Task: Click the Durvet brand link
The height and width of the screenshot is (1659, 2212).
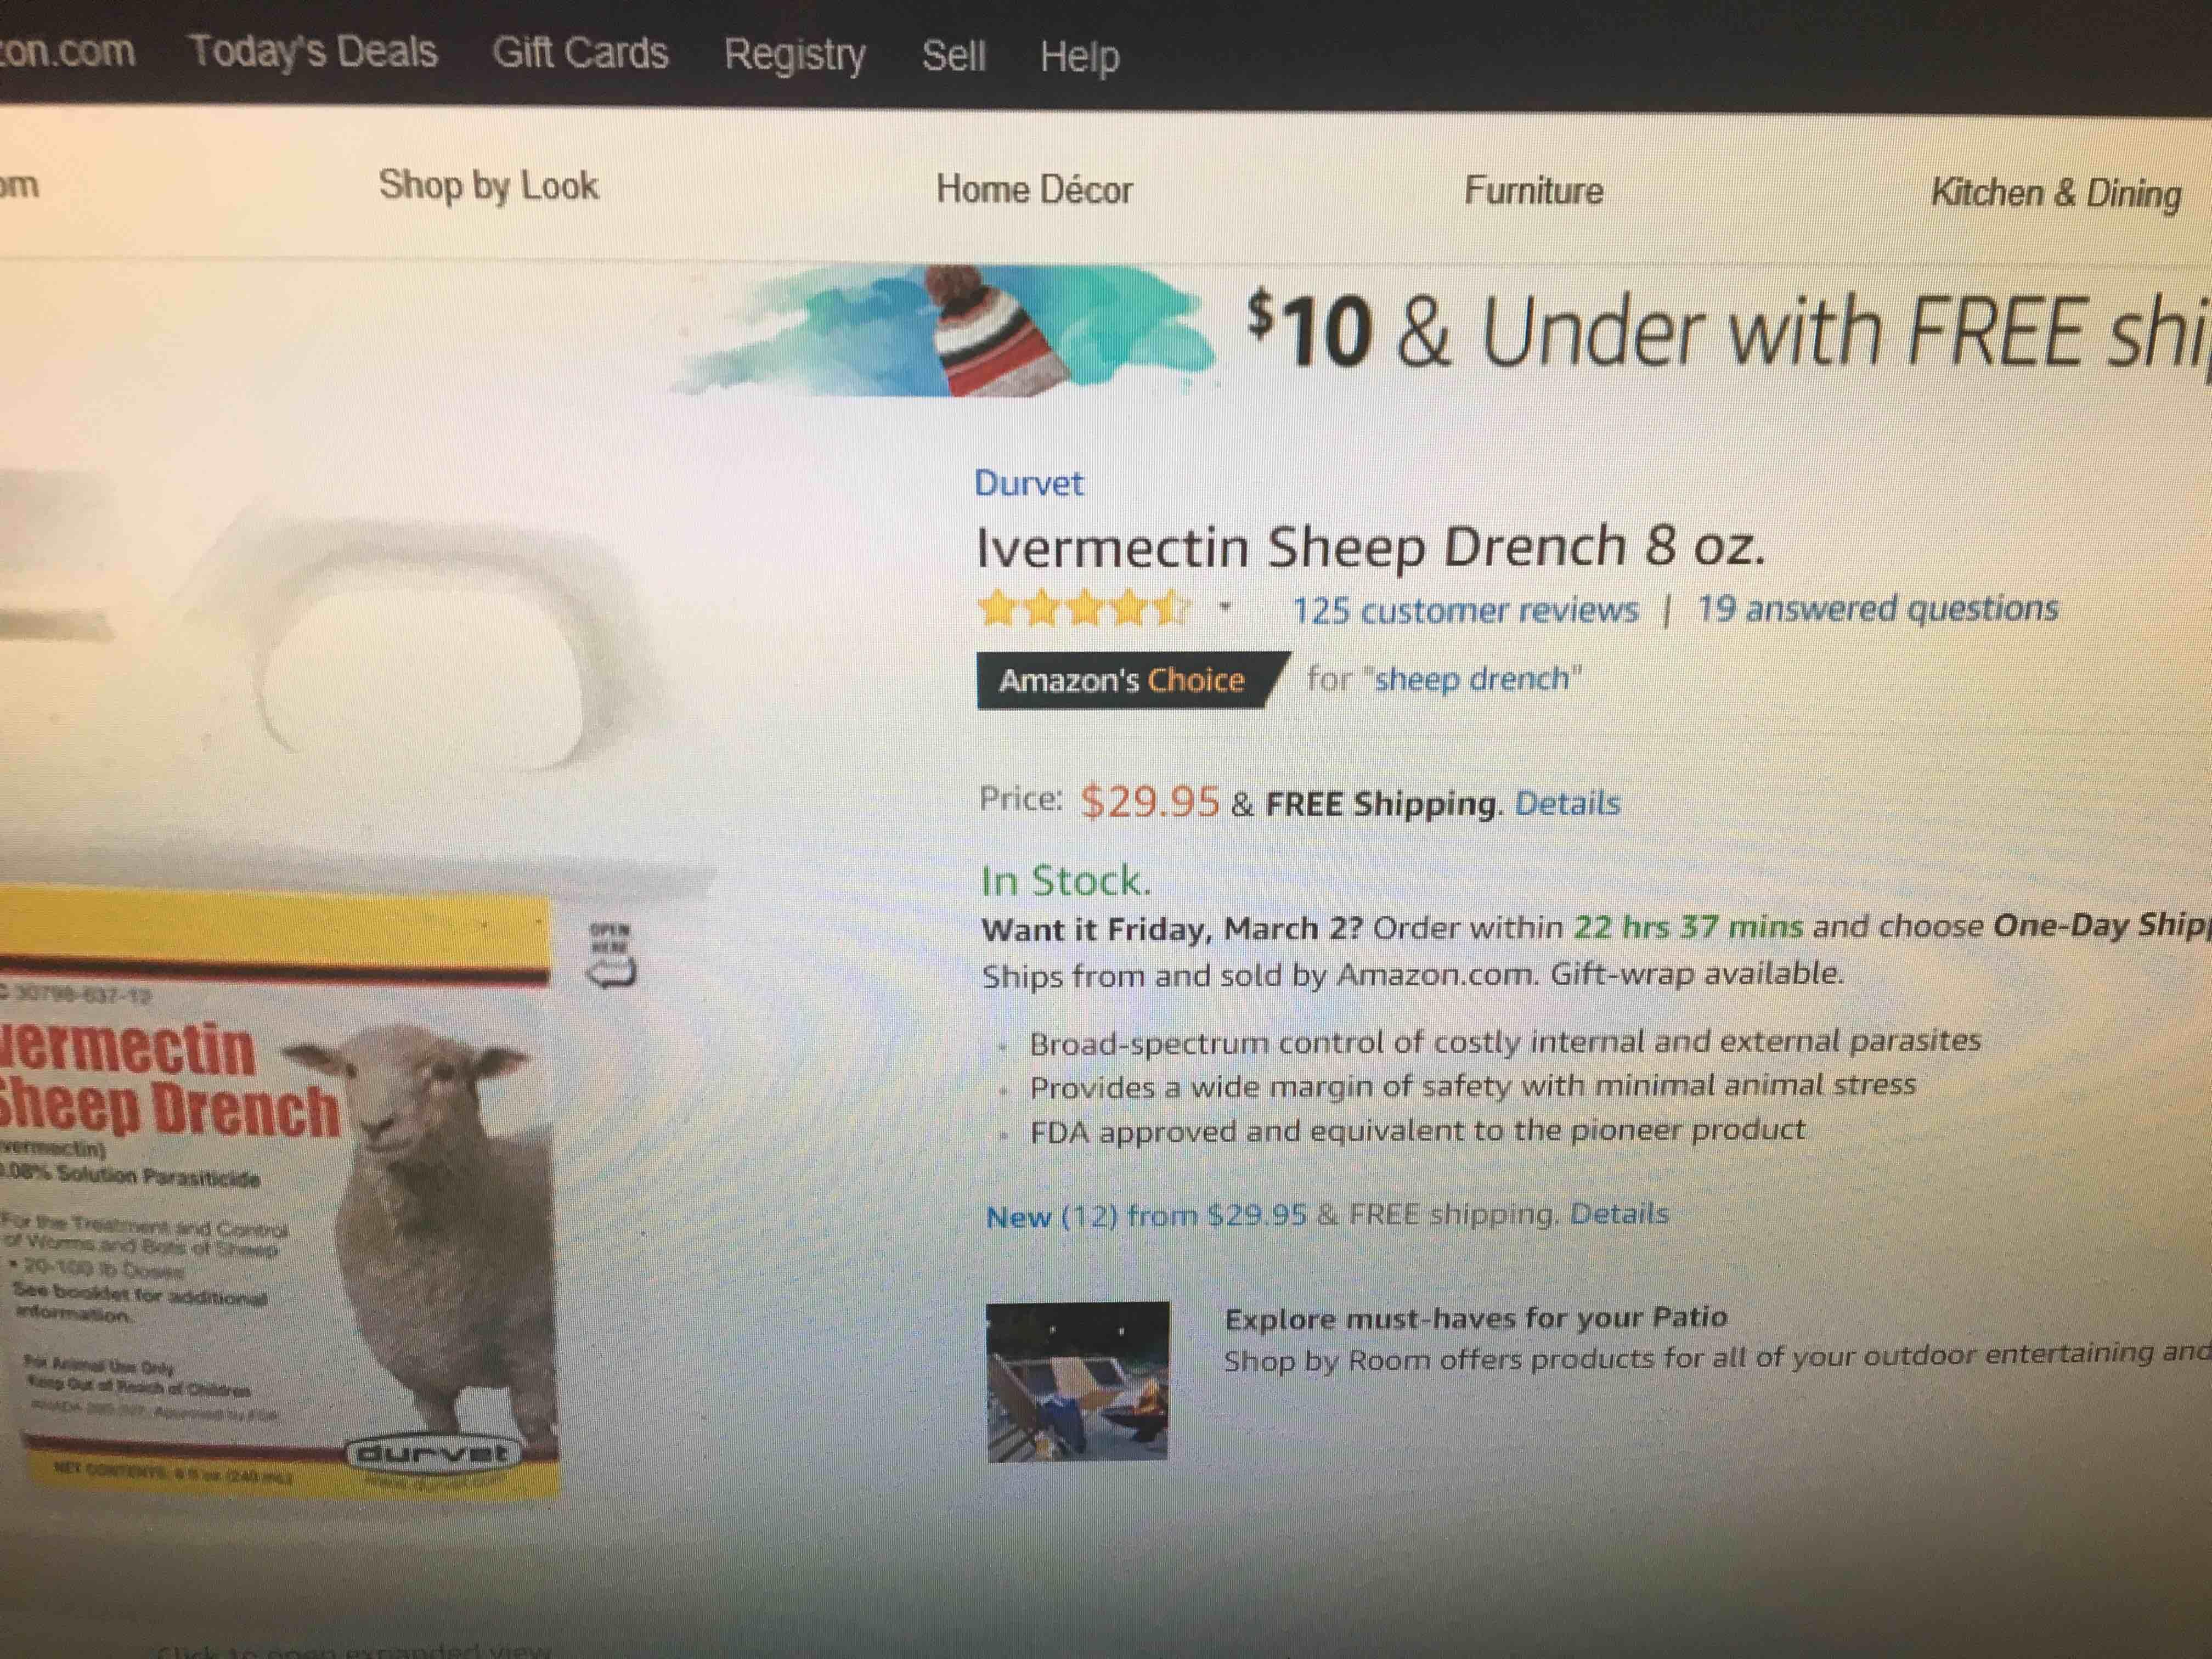Action: coord(1028,483)
